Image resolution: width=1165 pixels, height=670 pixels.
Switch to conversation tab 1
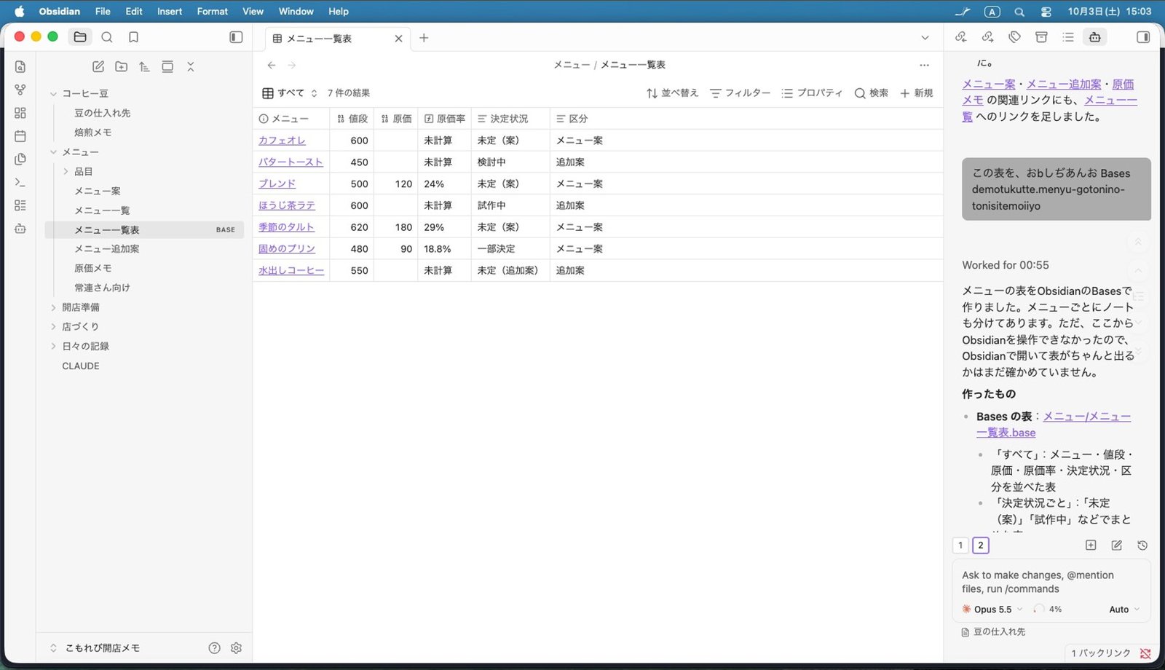(960, 545)
